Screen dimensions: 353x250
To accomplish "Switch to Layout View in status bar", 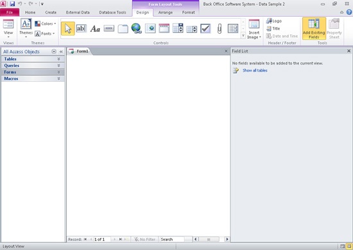I will coord(349,246).
